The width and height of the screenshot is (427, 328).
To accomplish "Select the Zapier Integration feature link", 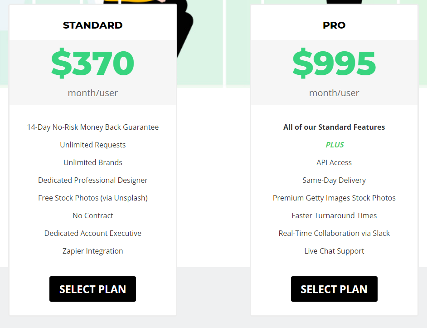I will pyautogui.click(x=92, y=251).
